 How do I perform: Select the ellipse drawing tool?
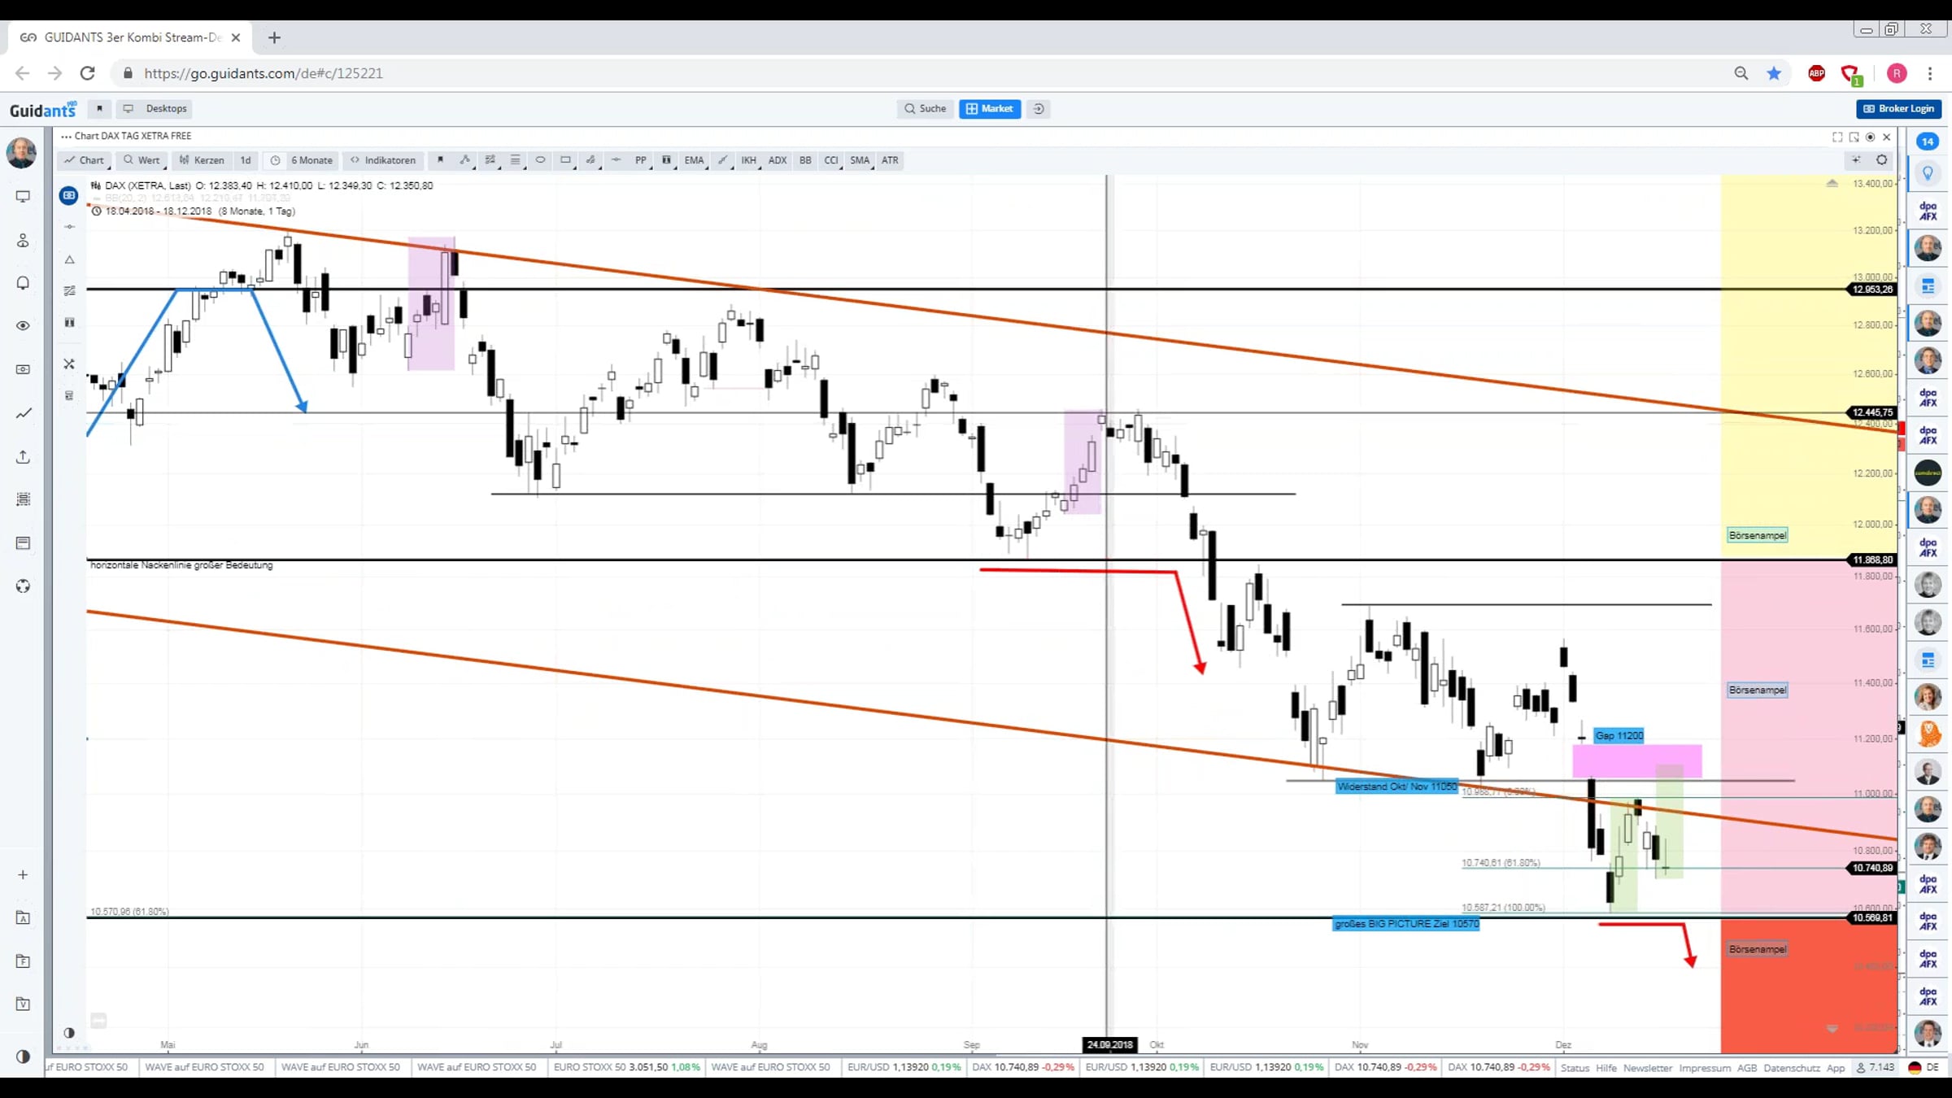(x=540, y=160)
